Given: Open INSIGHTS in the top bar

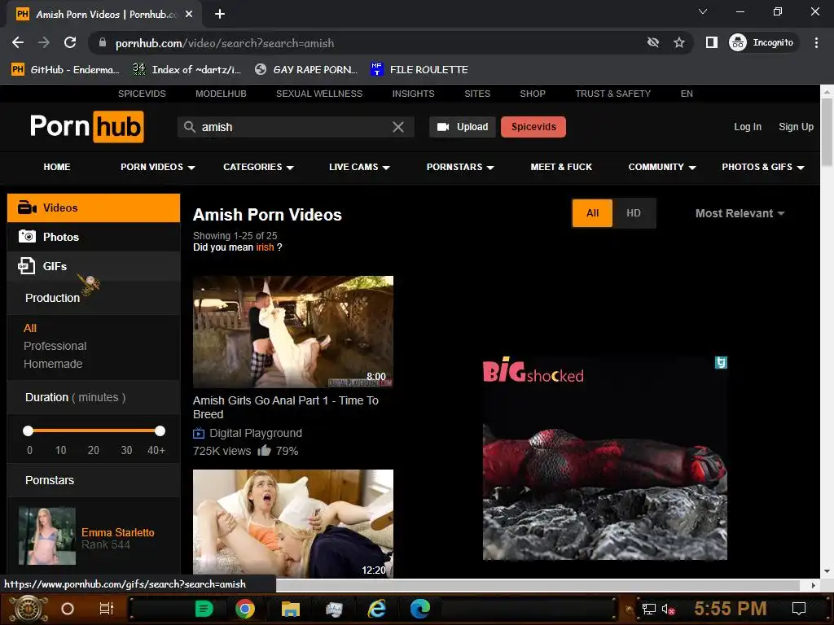Looking at the screenshot, I should (x=413, y=94).
